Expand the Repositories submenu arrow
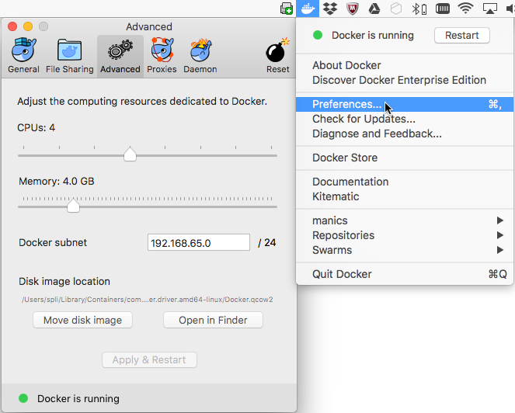The image size is (515, 413). click(500, 235)
